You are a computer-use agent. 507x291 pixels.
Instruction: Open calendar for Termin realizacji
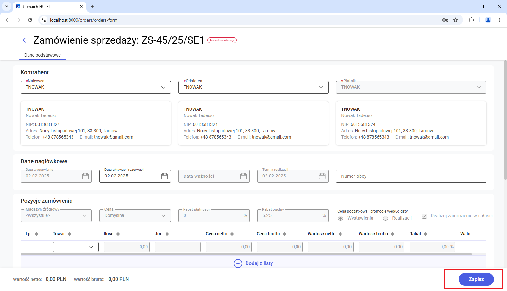(x=322, y=176)
